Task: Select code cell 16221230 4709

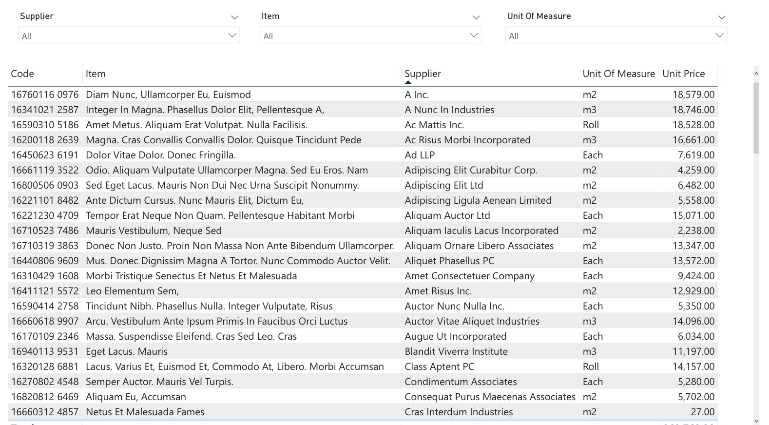Action: (45, 215)
